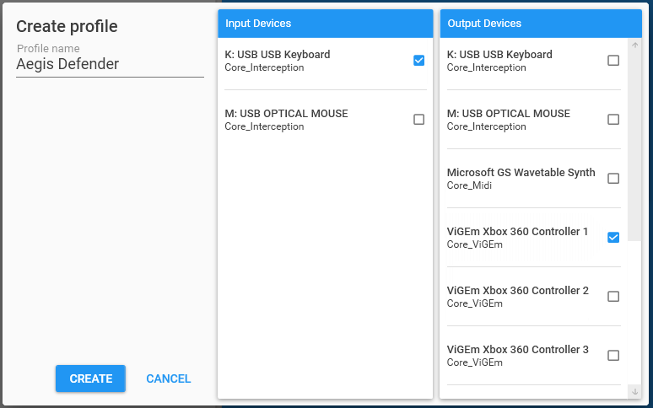The image size is (653, 408).
Task: Check ViGEm Xbox 360 Controller 3 checkbox
Action: pos(613,356)
